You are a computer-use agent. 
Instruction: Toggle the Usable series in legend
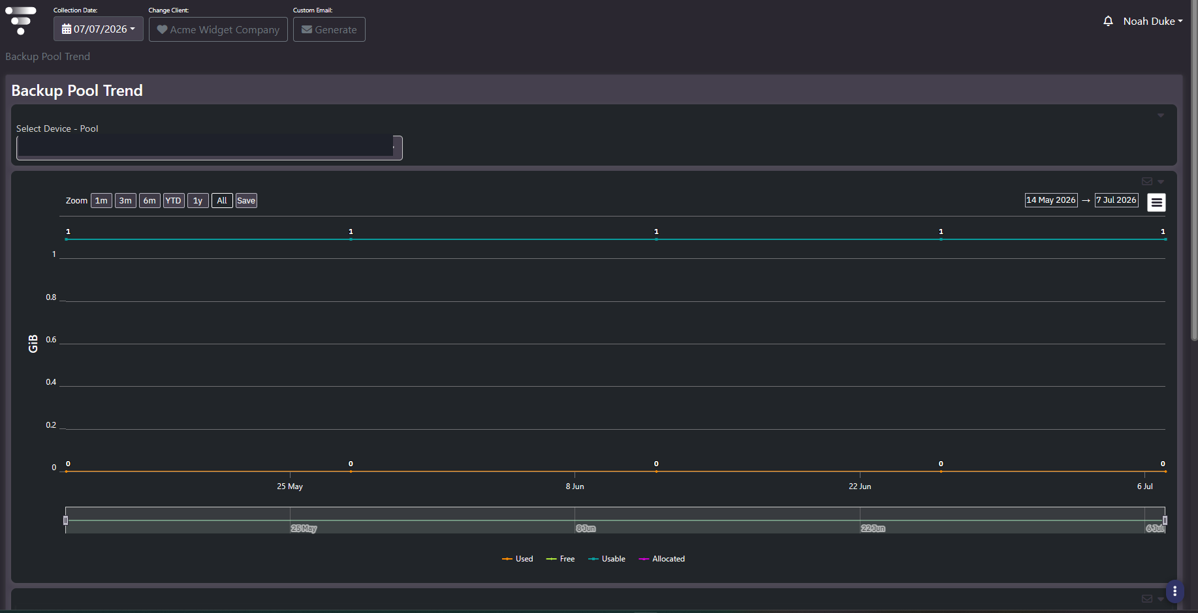click(607, 559)
